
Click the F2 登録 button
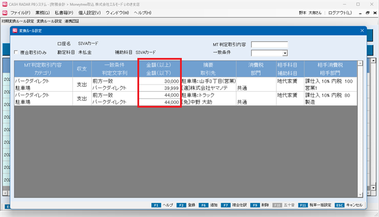185,205
